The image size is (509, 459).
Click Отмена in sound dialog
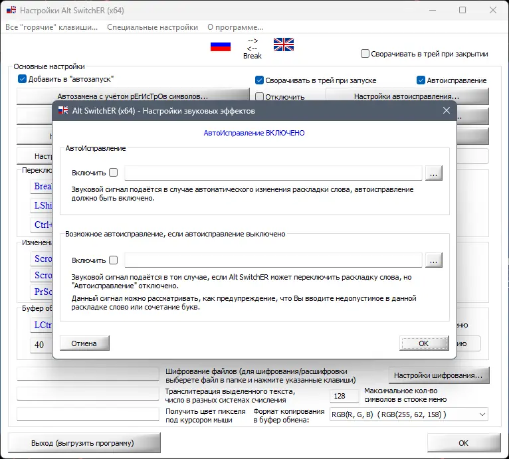pos(84,343)
